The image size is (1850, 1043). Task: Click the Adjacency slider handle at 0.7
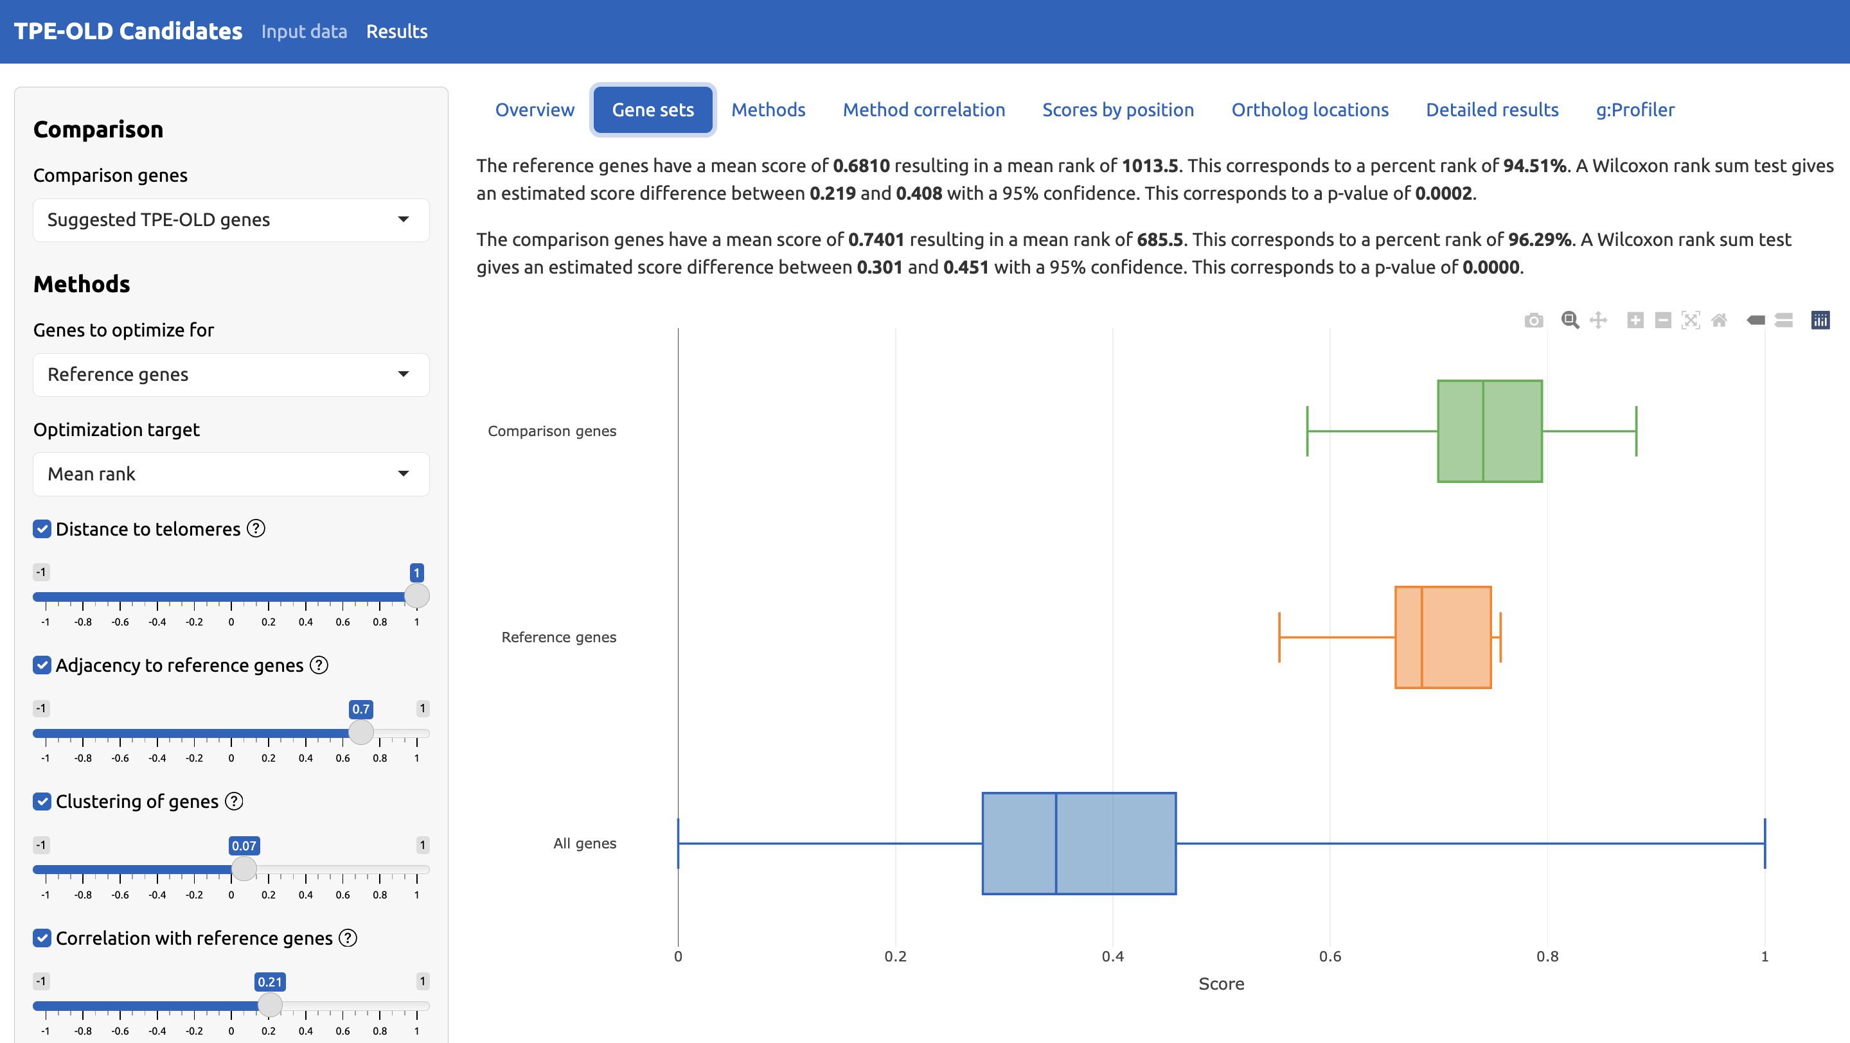pyautogui.click(x=360, y=732)
